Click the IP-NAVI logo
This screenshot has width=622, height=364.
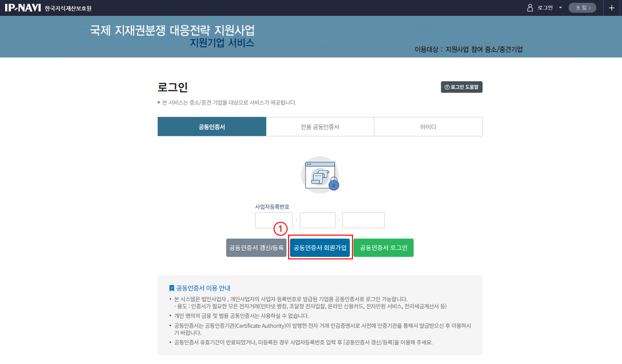coord(23,8)
